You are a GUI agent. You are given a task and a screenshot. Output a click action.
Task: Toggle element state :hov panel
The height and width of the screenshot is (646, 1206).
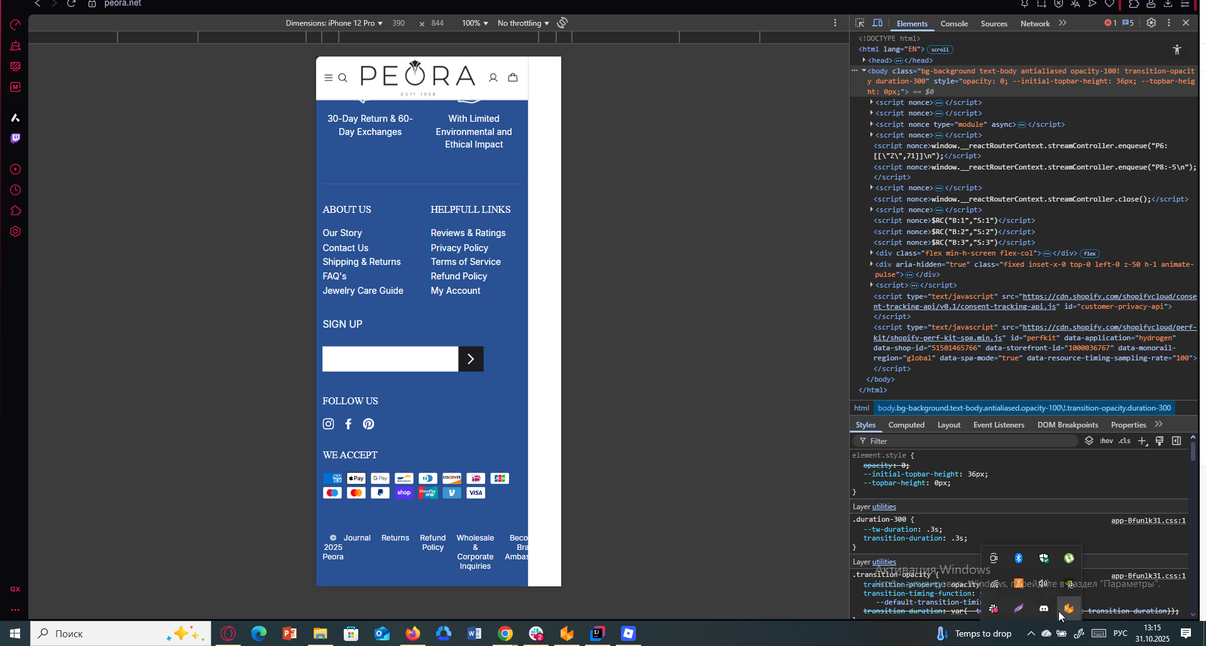tap(1106, 441)
